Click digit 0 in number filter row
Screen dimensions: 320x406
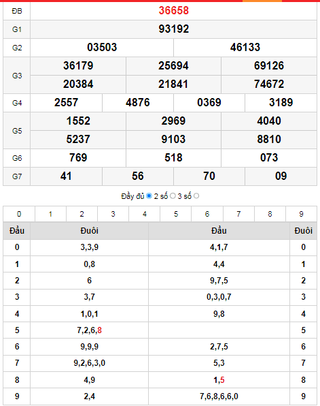19,214
